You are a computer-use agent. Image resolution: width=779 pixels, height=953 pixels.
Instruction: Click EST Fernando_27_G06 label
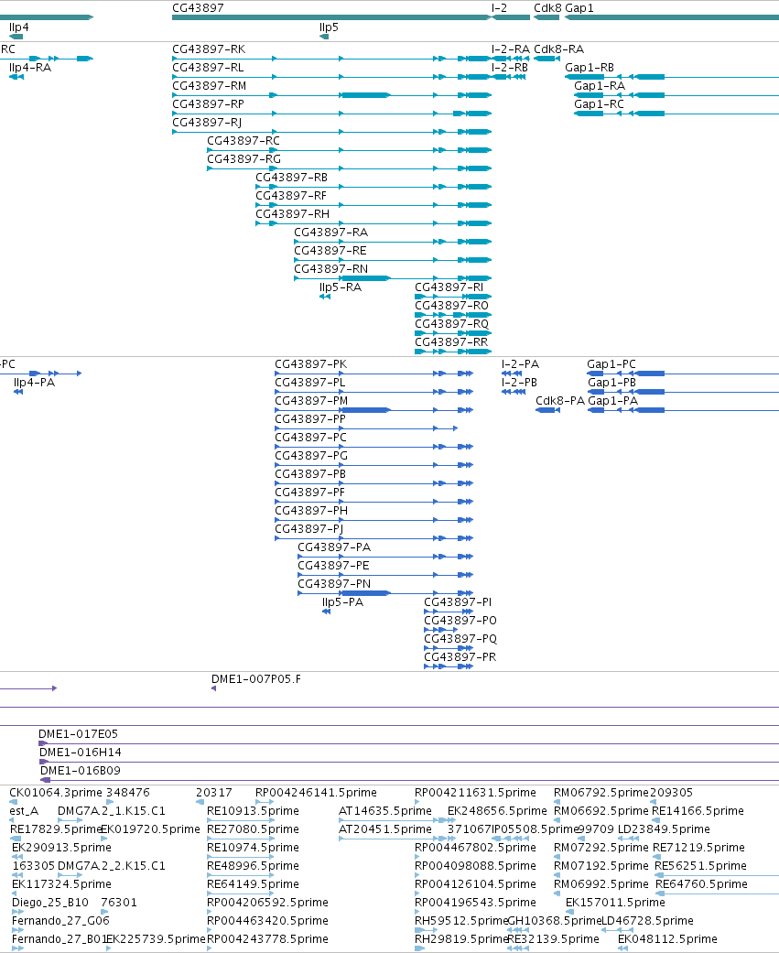click(60, 920)
